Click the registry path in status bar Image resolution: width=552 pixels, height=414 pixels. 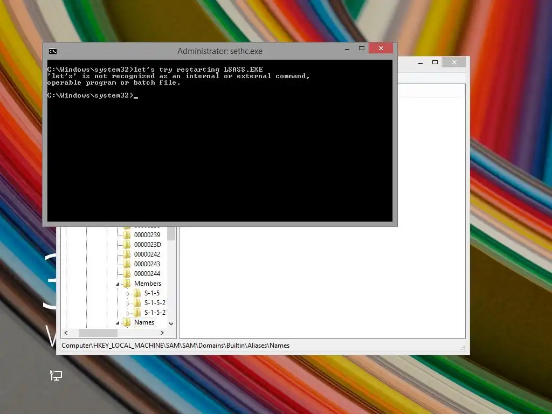pos(175,346)
